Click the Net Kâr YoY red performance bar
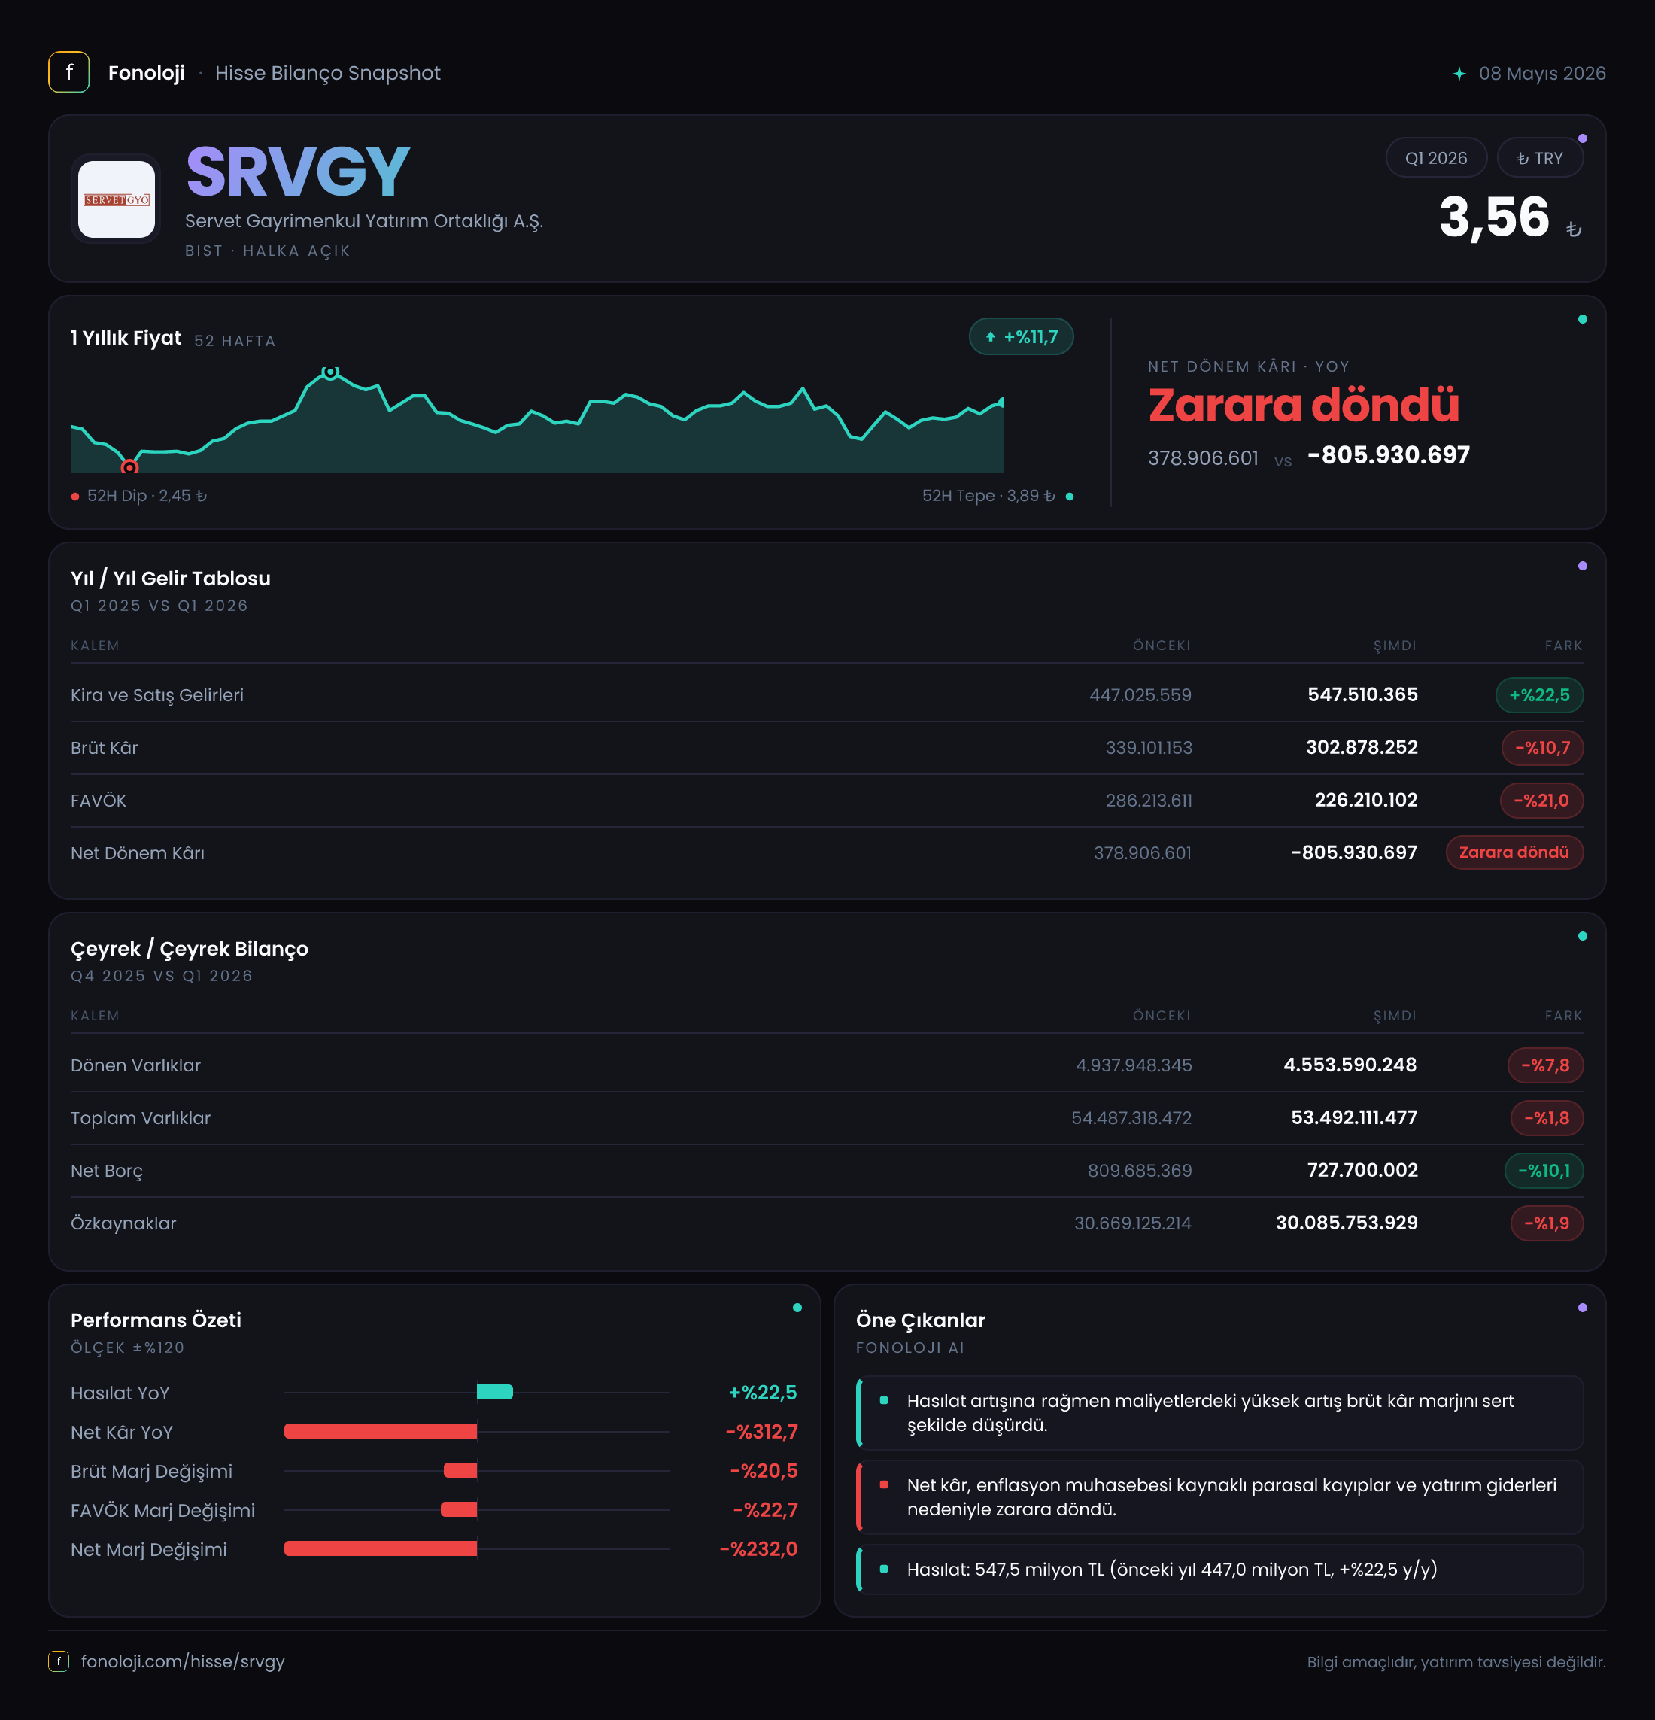 381,1431
